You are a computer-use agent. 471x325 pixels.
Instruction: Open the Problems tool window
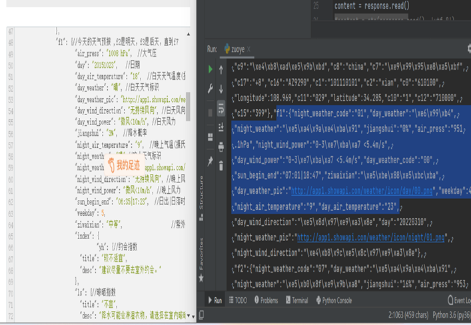click(x=266, y=300)
